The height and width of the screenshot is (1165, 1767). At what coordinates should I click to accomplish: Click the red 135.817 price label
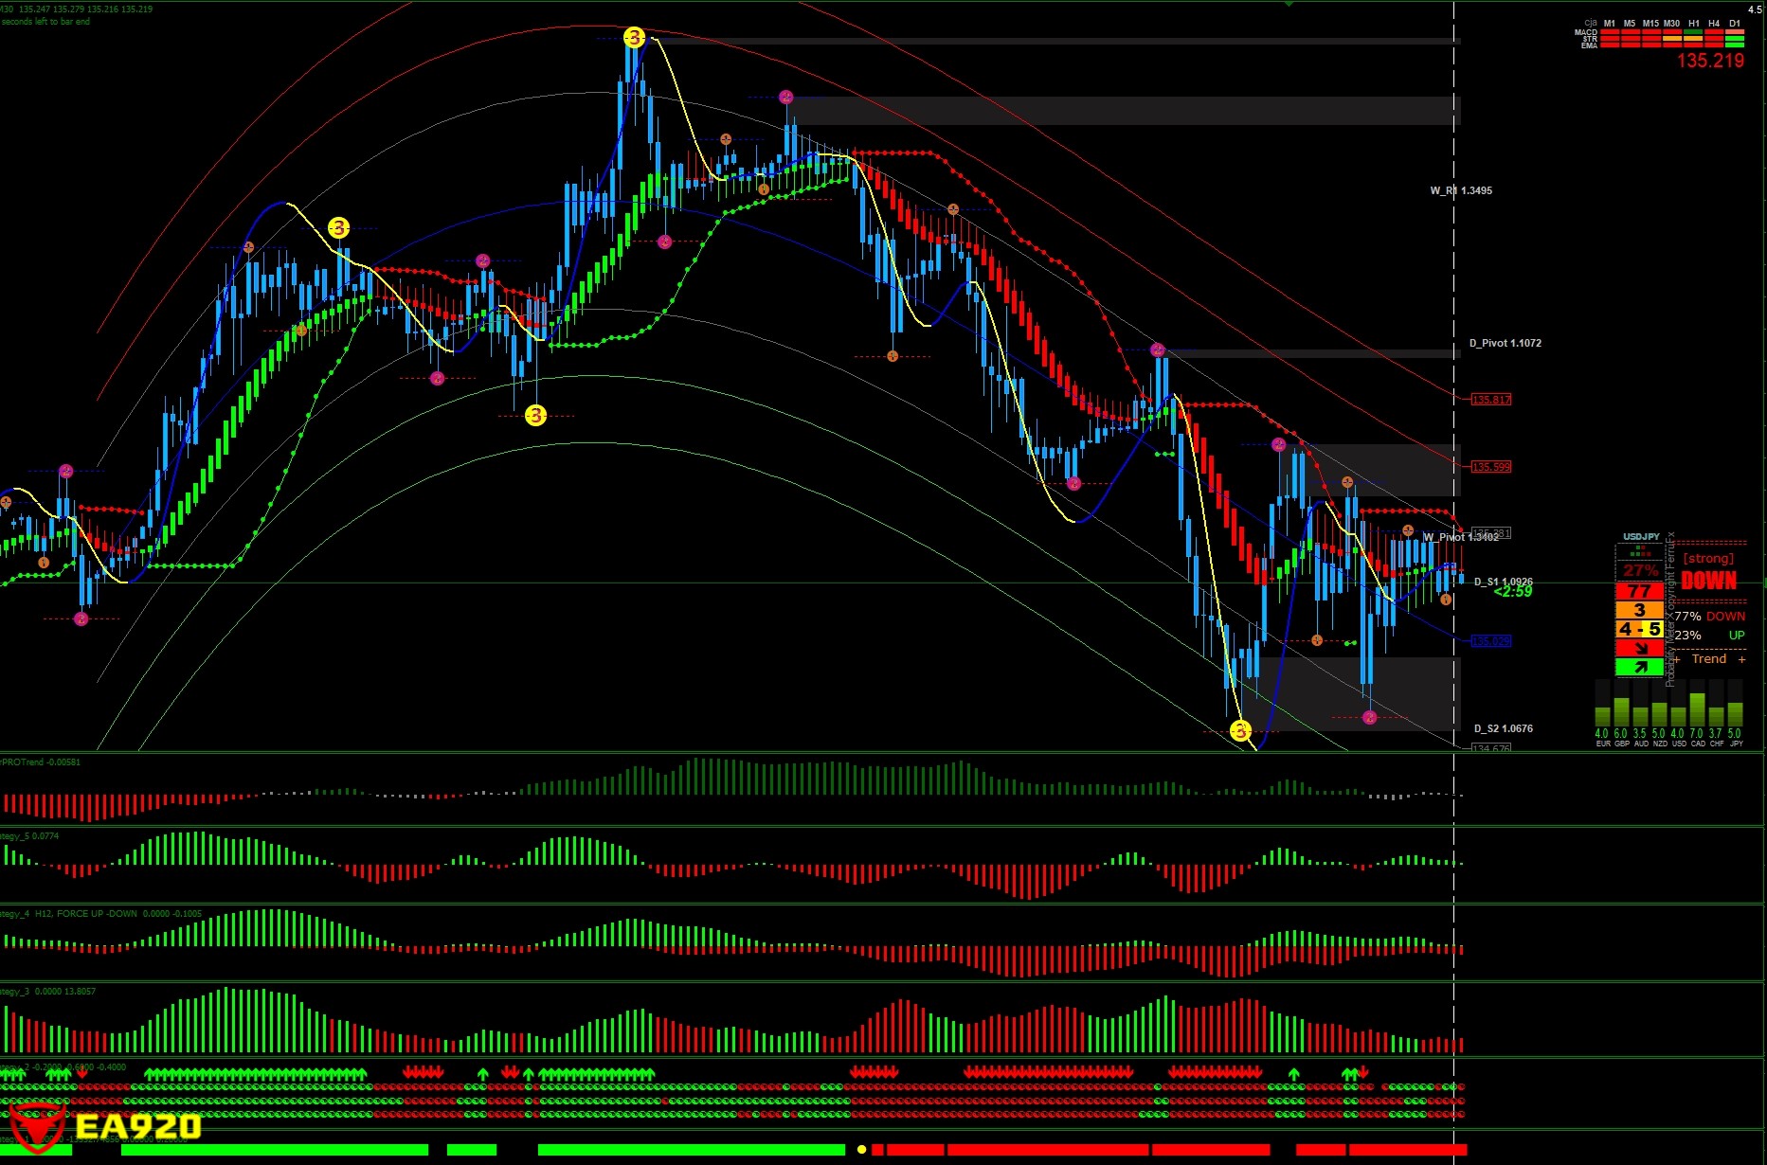coord(1491,400)
